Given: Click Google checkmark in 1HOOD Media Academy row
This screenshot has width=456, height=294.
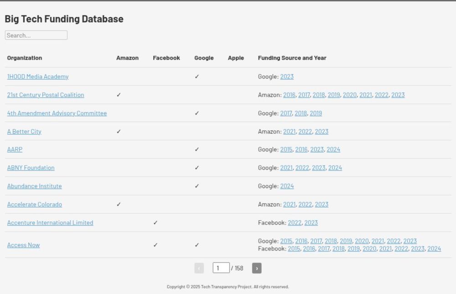Looking at the screenshot, I should point(197,77).
